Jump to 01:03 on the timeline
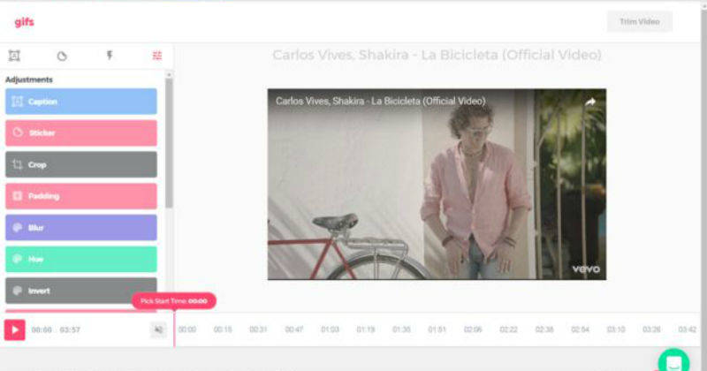707x371 pixels. (x=330, y=329)
